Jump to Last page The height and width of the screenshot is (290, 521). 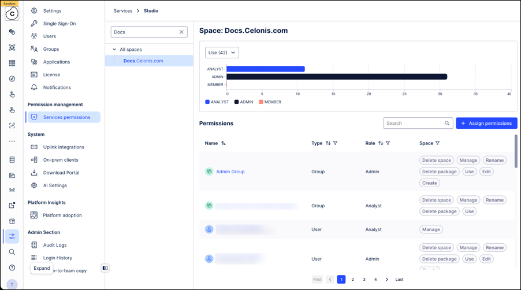pyautogui.click(x=399, y=280)
